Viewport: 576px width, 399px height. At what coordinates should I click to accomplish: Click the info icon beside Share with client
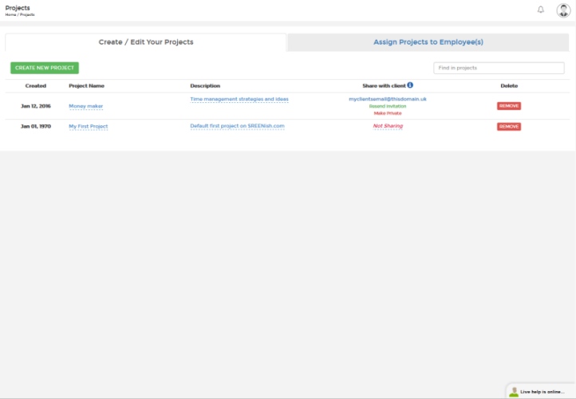(410, 85)
